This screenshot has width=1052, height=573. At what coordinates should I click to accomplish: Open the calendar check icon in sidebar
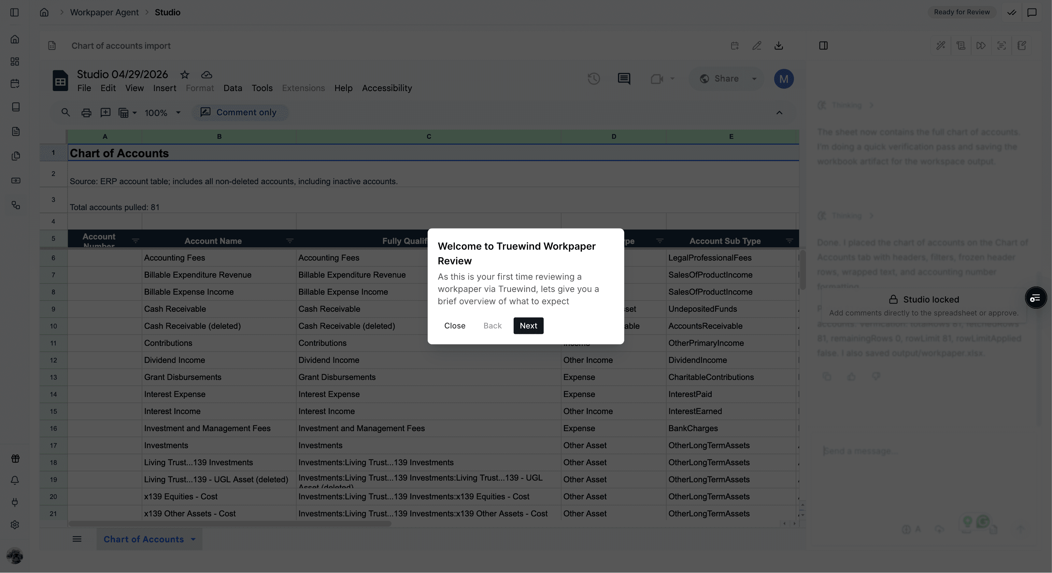pyautogui.click(x=15, y=84)
